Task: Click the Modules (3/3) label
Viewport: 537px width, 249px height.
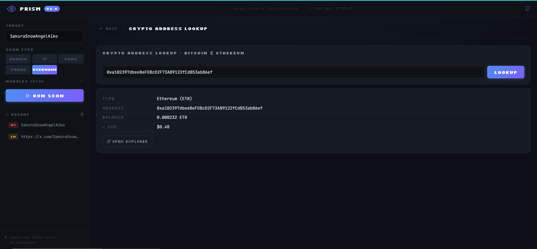Action: (25, 81)
